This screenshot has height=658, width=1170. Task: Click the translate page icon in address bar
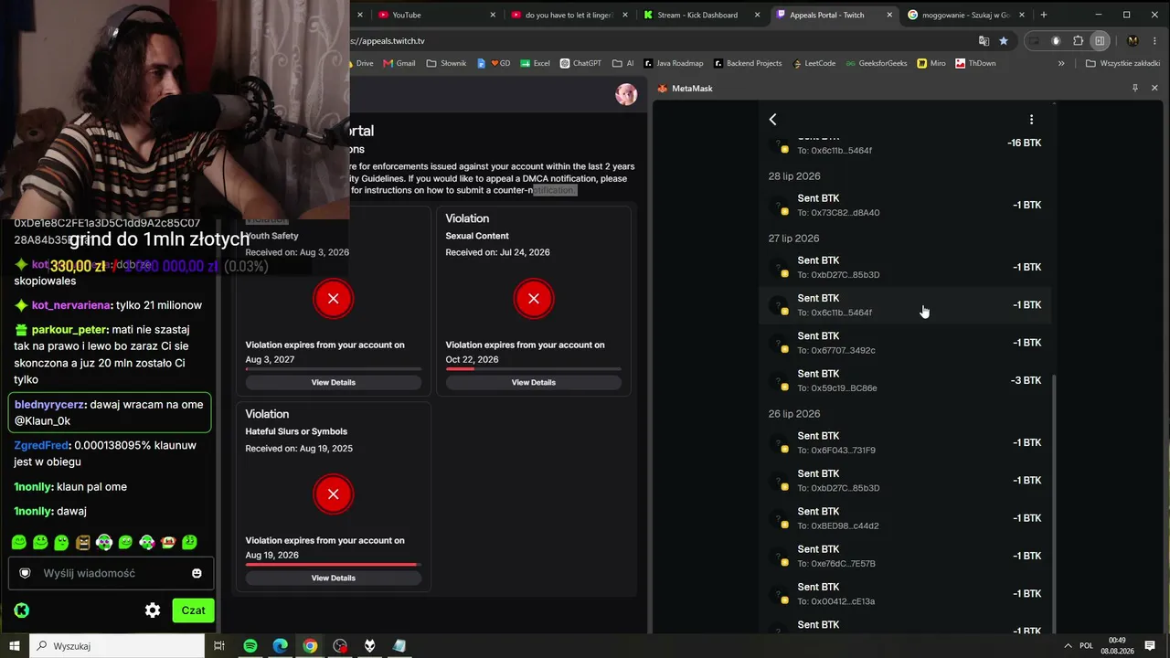[x=984, y=41]
